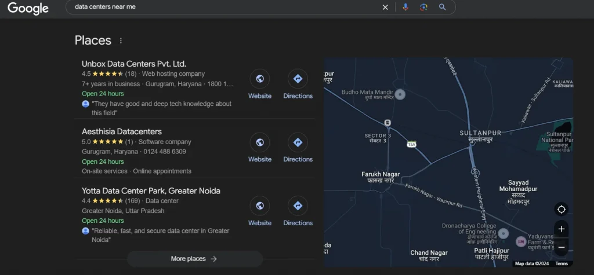Click "On-site services · Online appointments" text
Screen dimensions: 594x275
136,171
